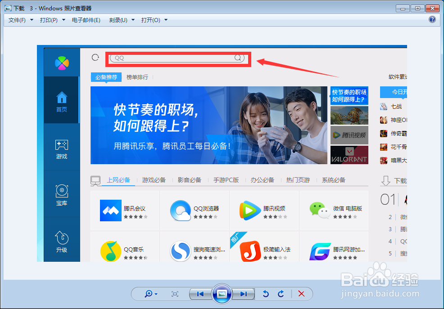Select the 腾讯视频 banner thumbnail
The height and width of the screenshot is (309, 444).
(349, 135)
